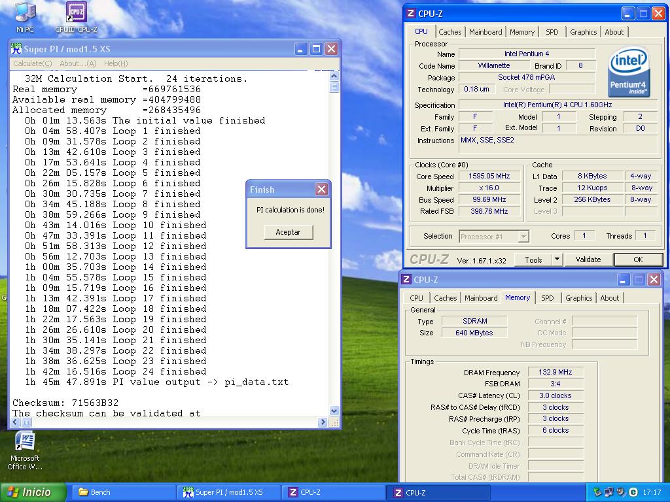The image size is (670, 502).
Task: Click the Intel Pentium 4 logo
Action: 629,72
